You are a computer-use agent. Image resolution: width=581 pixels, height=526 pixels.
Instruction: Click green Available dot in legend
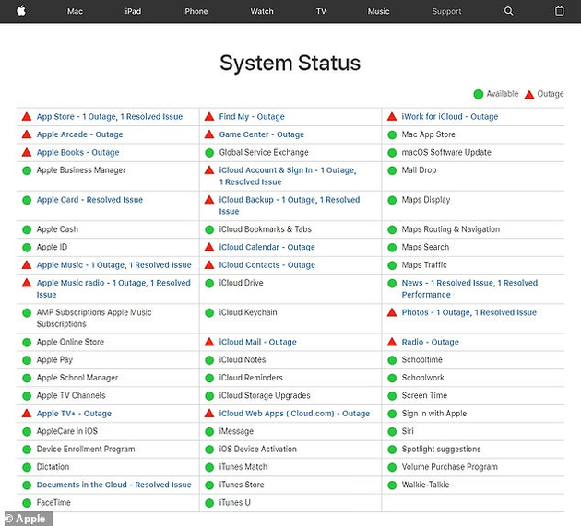479,94
